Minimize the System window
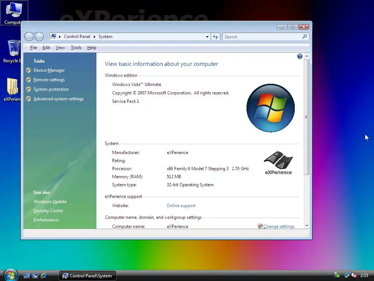Screen dimensions: 374x281 click(282, 27)
